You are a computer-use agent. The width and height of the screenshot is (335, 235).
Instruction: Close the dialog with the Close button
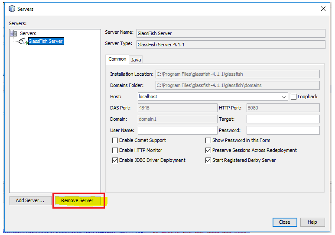point(285,222)
